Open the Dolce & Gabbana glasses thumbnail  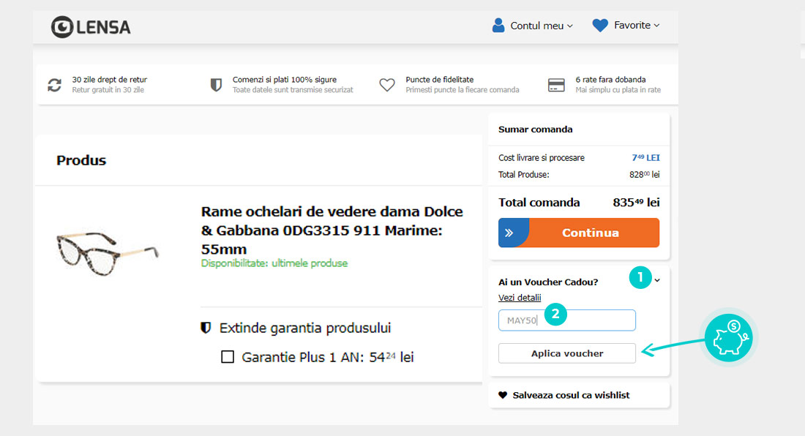coord(108,253)
